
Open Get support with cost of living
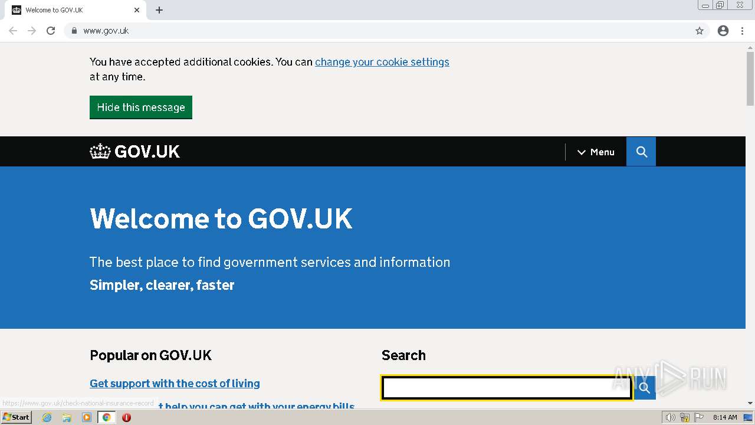tap(175, 384)
